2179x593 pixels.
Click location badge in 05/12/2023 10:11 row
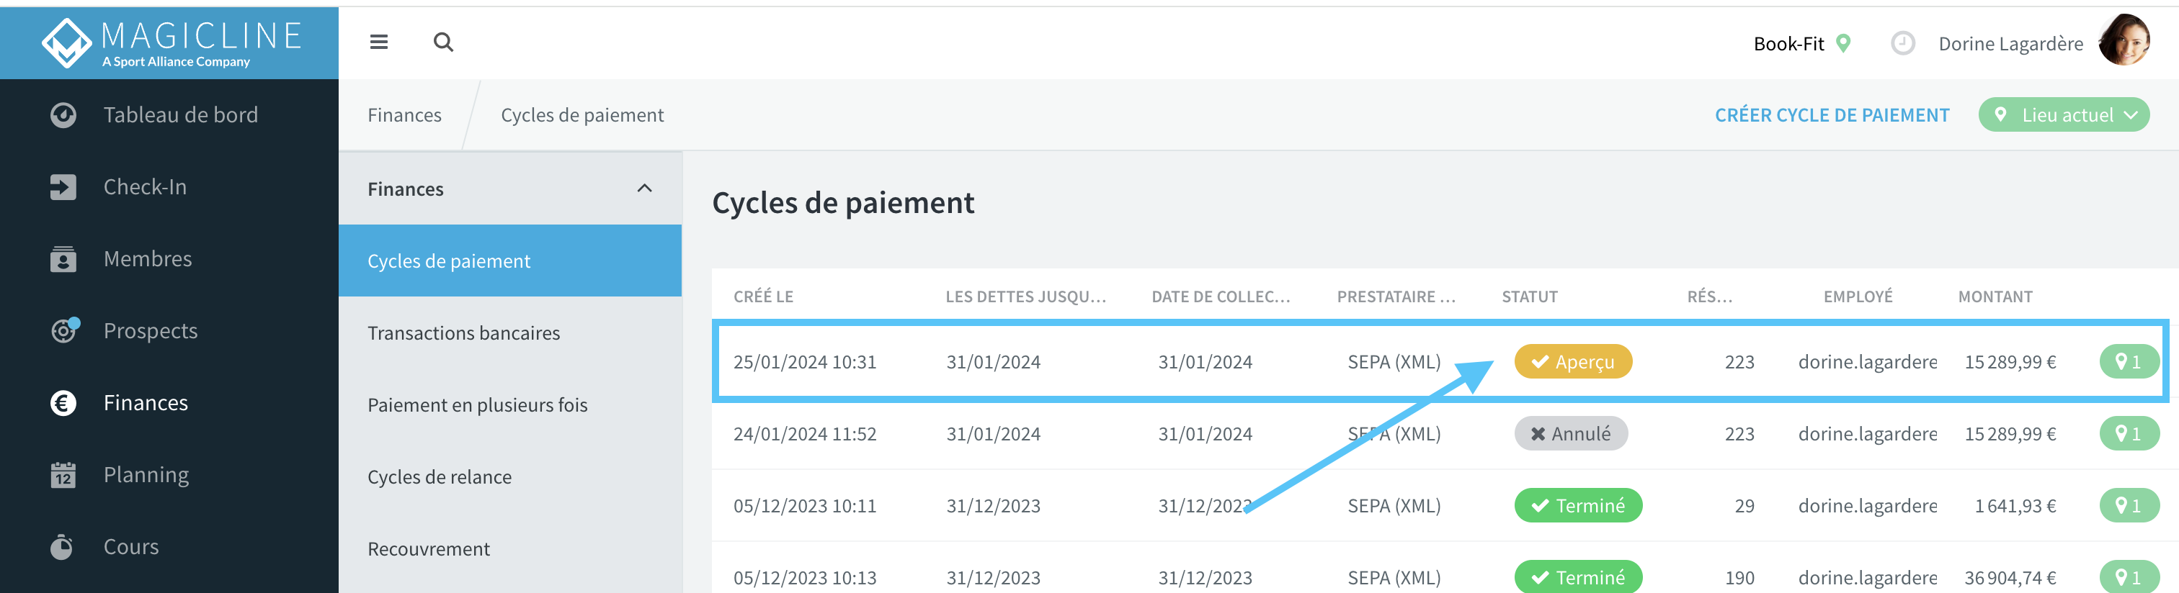pyautogui.click(x=2129, y=505)
